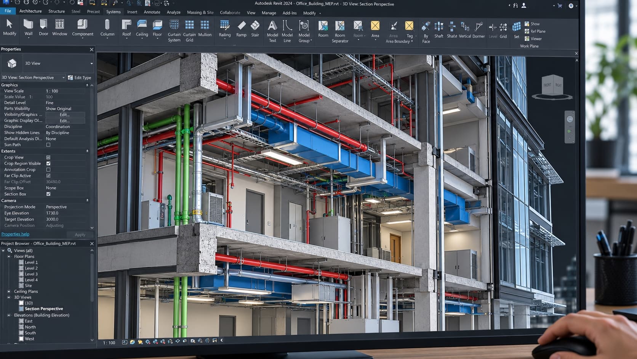Screen dimensions: 637x359
Task: Activate the Roof tool
Action: [x=126, y=28]
